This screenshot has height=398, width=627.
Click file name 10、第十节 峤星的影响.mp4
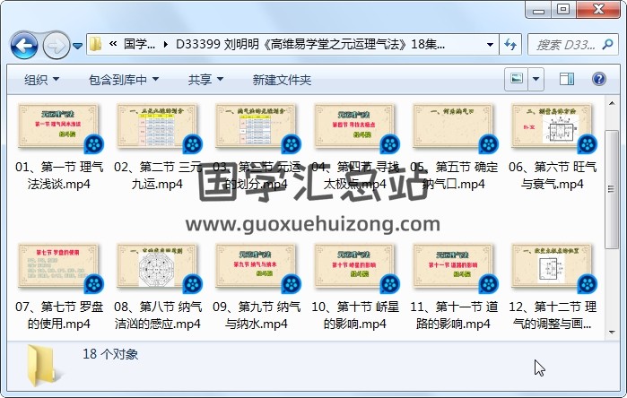coord(355,315)
